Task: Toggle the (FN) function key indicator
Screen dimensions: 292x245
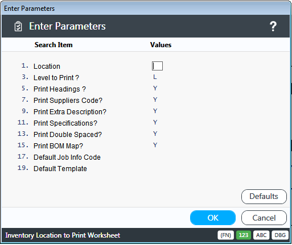Action: pyautogui.click(x=225, y=235)
